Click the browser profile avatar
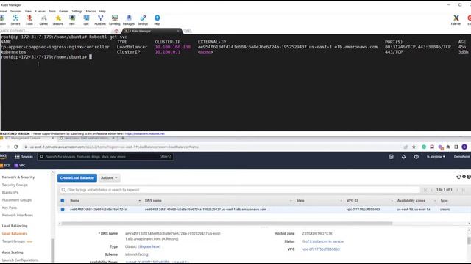The image size is (471, 264). click(x=464, y=147)
